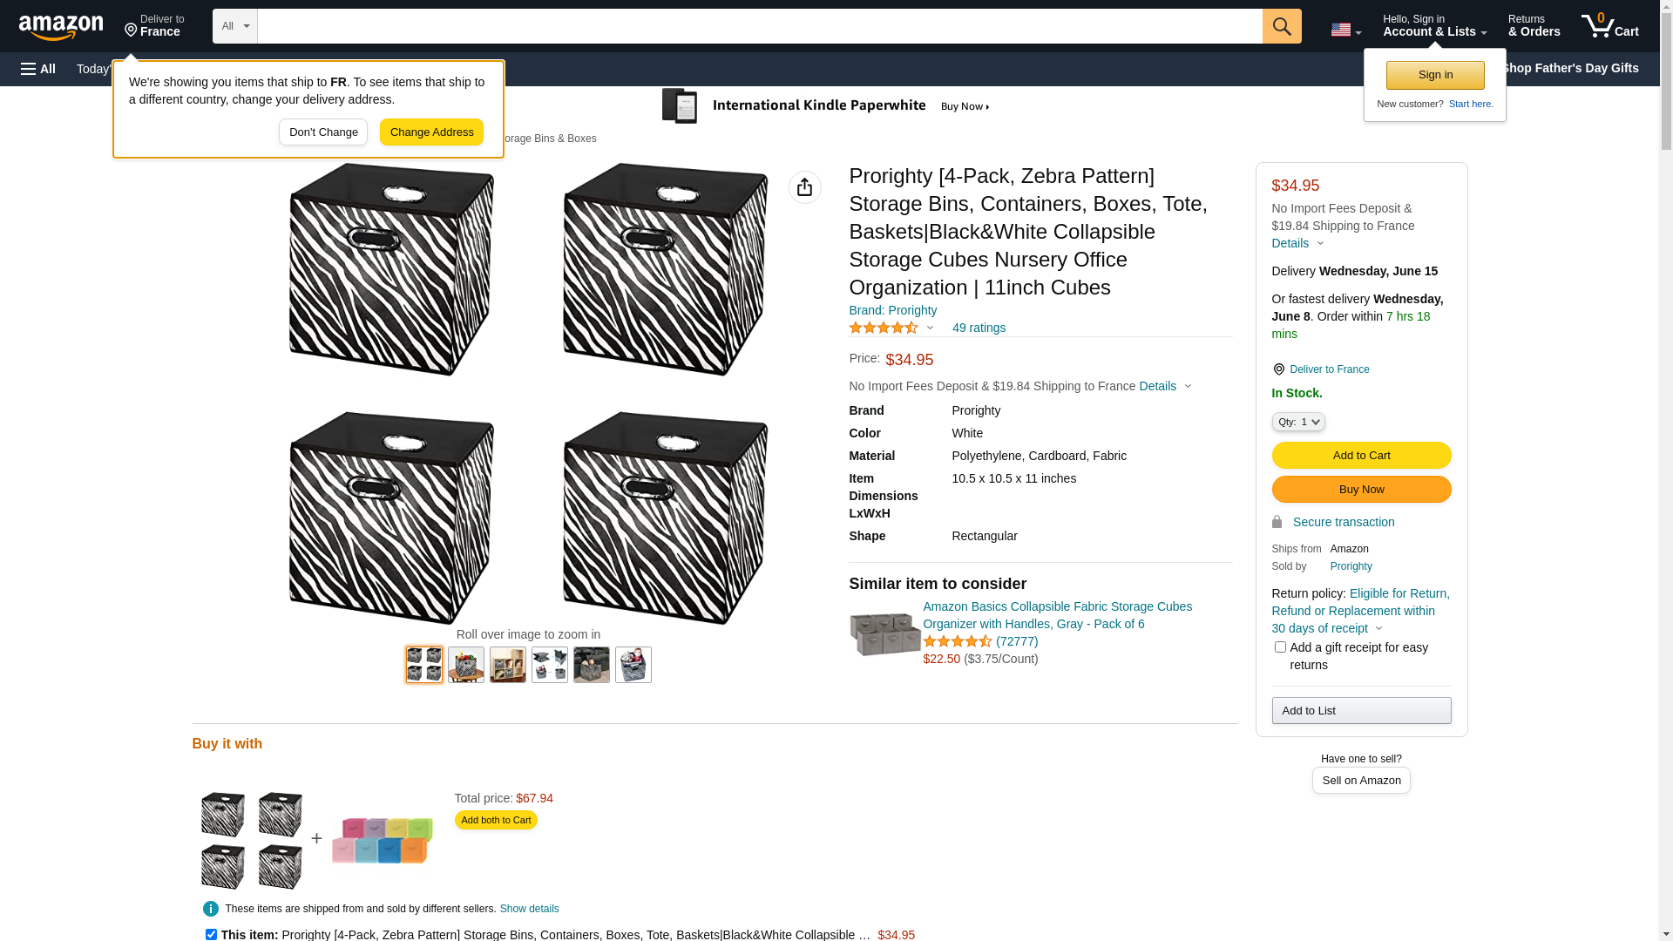This screenshot has width=1673, height=941.
Task: Open Account & Lists menu
Action: pos(1434,26)
